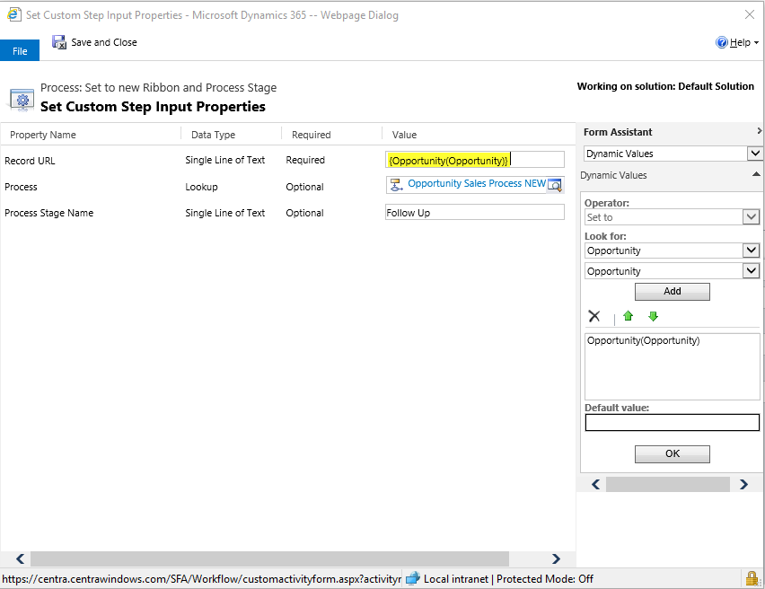Open the File menu tab

tap(19, 50)
